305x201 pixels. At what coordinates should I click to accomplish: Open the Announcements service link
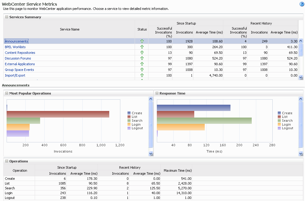(x=16, y=41)
